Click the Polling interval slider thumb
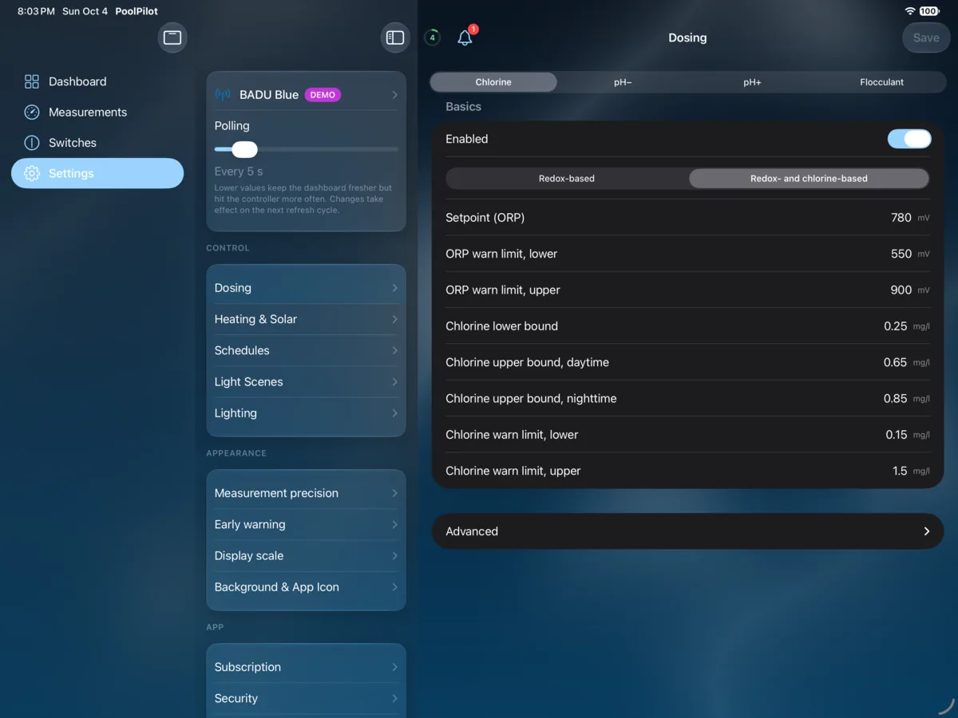Screen dimensions: 958x718 (x=244, y=149)
